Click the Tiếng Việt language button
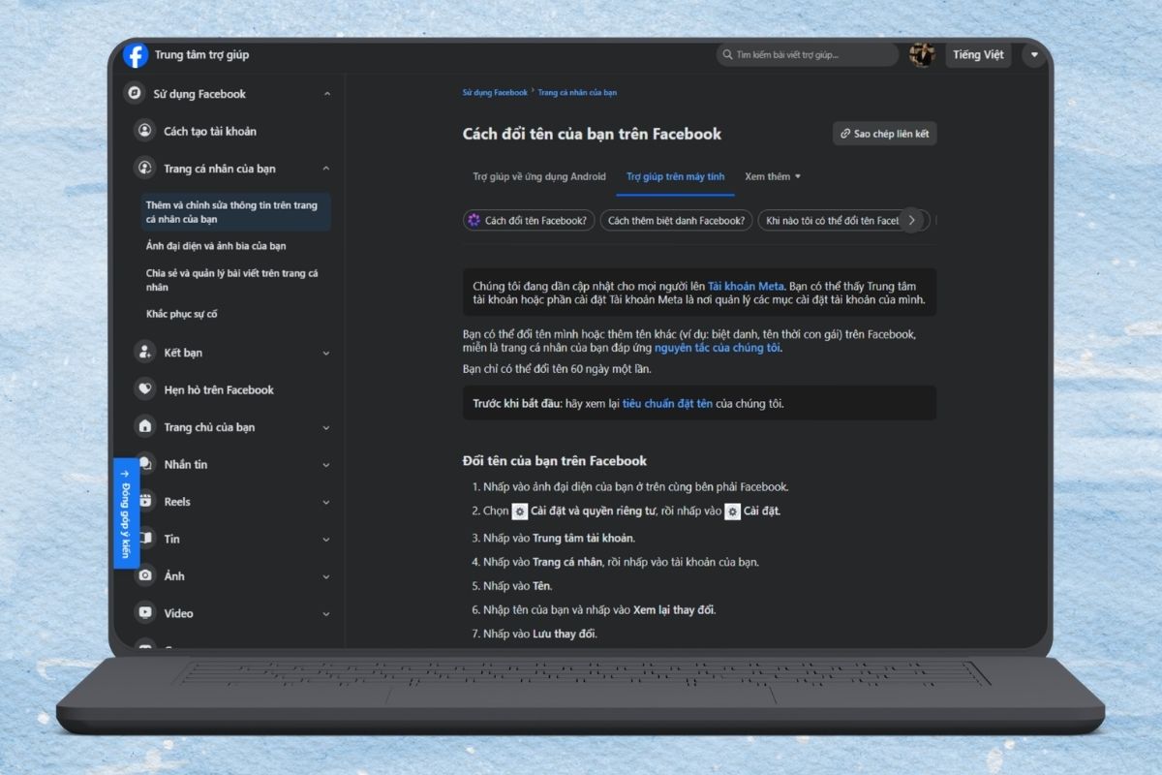Viewport: 1162px width, 775px height. tap(978, 55)
